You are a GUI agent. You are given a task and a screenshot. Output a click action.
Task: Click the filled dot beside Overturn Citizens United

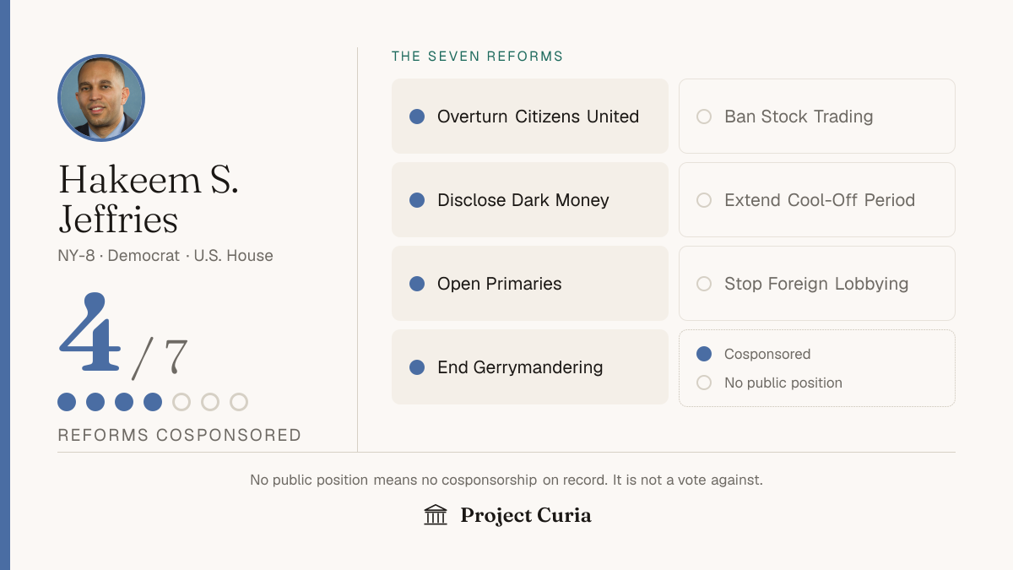tap(417, 117)
